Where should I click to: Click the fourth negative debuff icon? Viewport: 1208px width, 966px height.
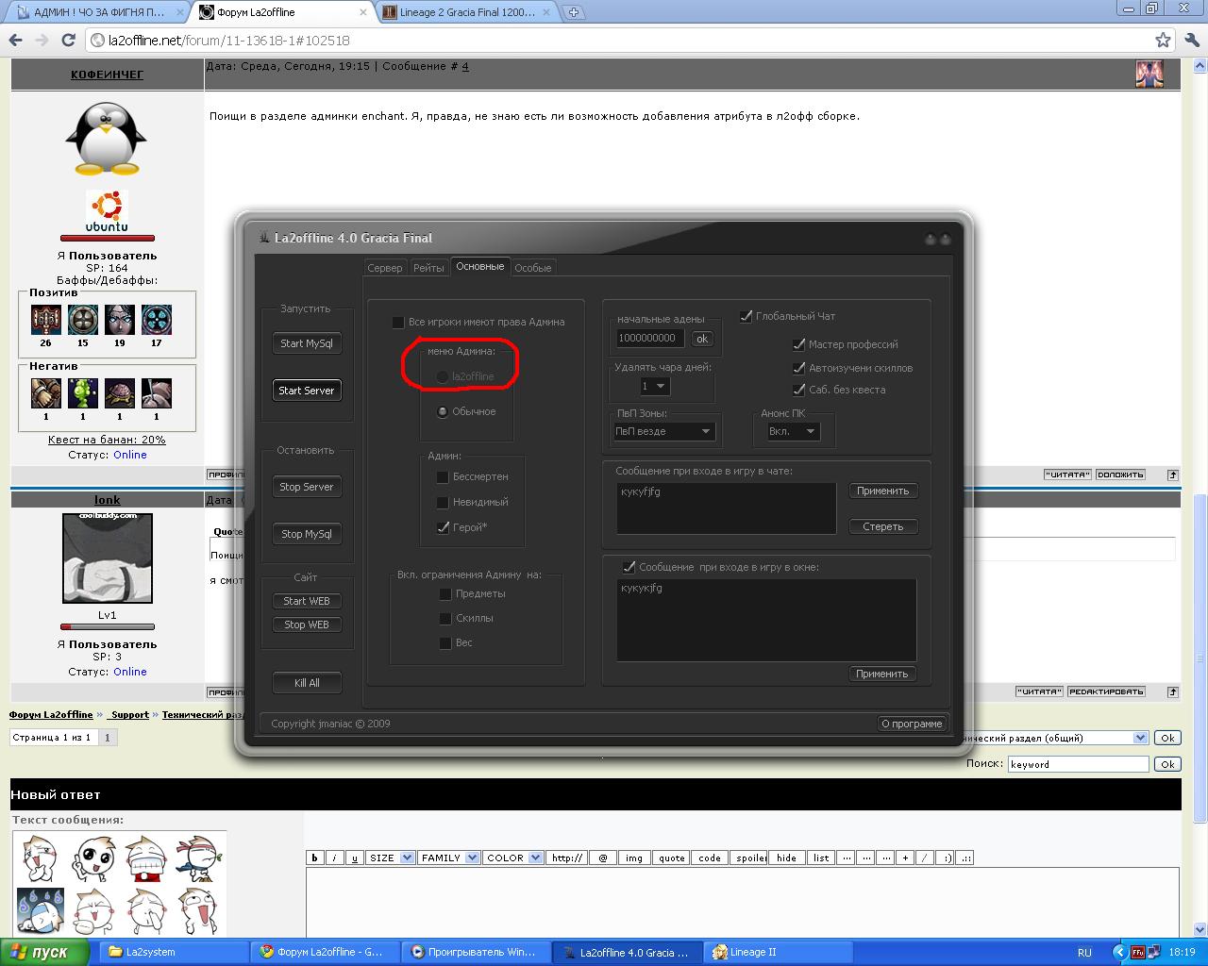(x=157, y=393)
